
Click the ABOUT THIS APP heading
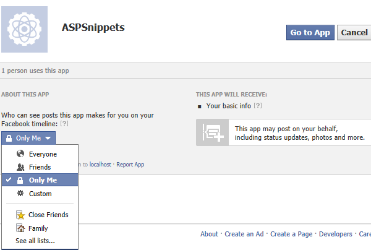pos(25,94)
